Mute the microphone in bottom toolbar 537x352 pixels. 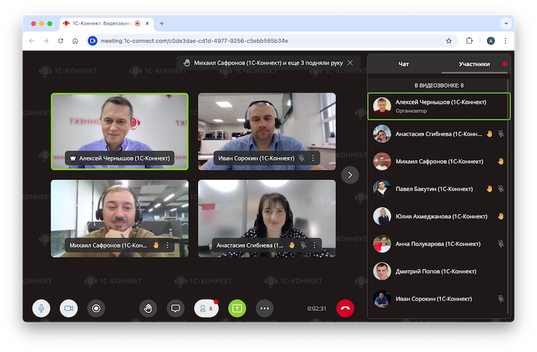pyautogui.click(x=41, y=308)
